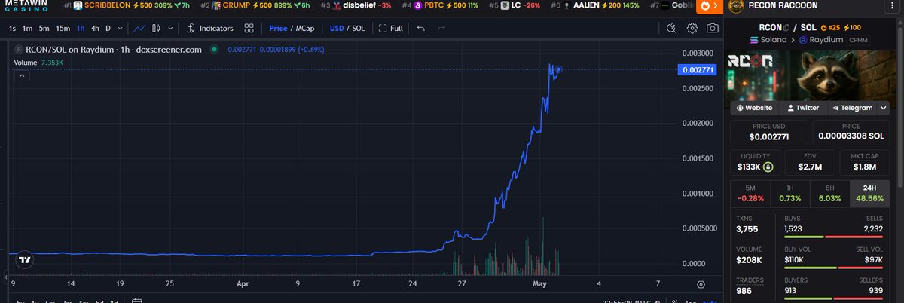
Task: Click the liquidity lock icon
Action: pyautogui.click(x=767, y=167)
